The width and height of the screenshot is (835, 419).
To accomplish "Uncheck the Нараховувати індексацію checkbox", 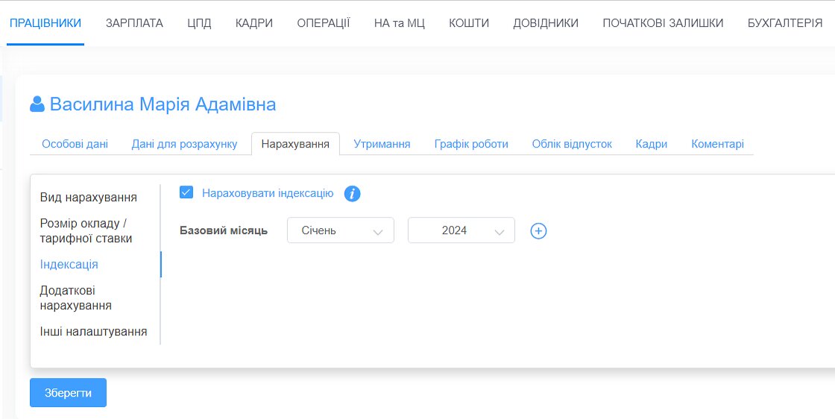I will point(186,192).
